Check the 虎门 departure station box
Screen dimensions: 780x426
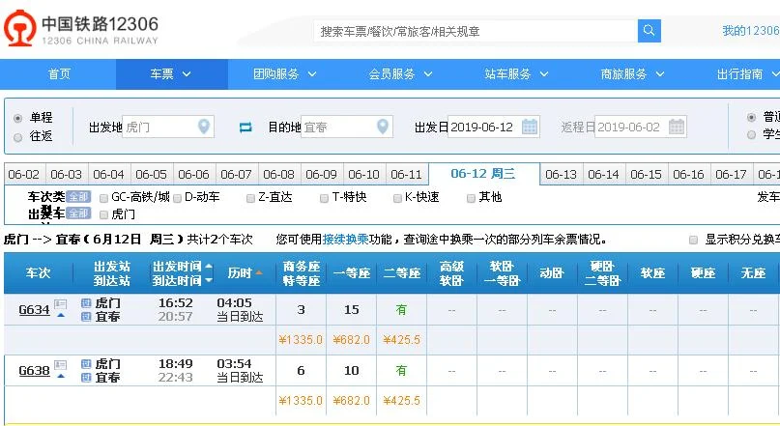103,214
